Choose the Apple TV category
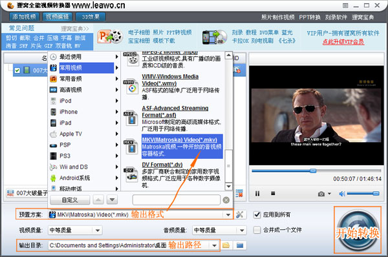Screen dimensions: 388x257 (x=81, y=134)
